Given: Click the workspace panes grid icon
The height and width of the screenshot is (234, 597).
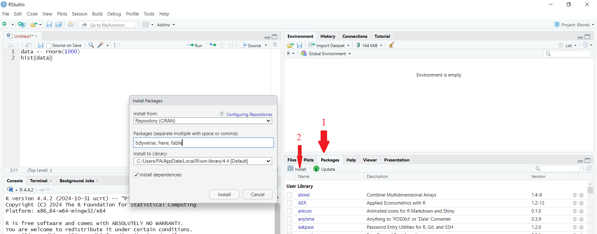Looking at the screenshot, I should [x=146, y=24].
